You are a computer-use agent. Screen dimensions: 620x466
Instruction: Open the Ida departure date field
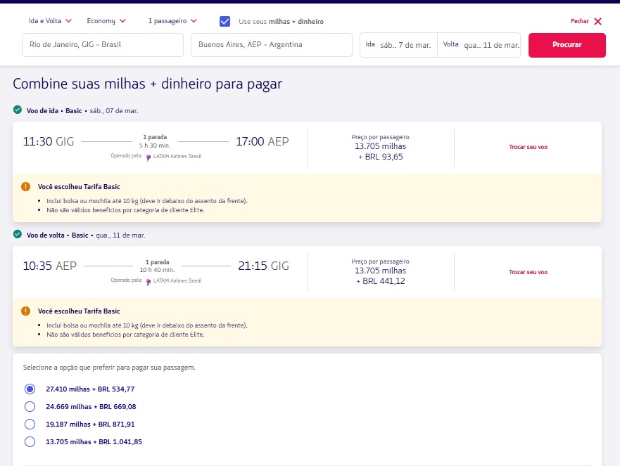[398, 45]
